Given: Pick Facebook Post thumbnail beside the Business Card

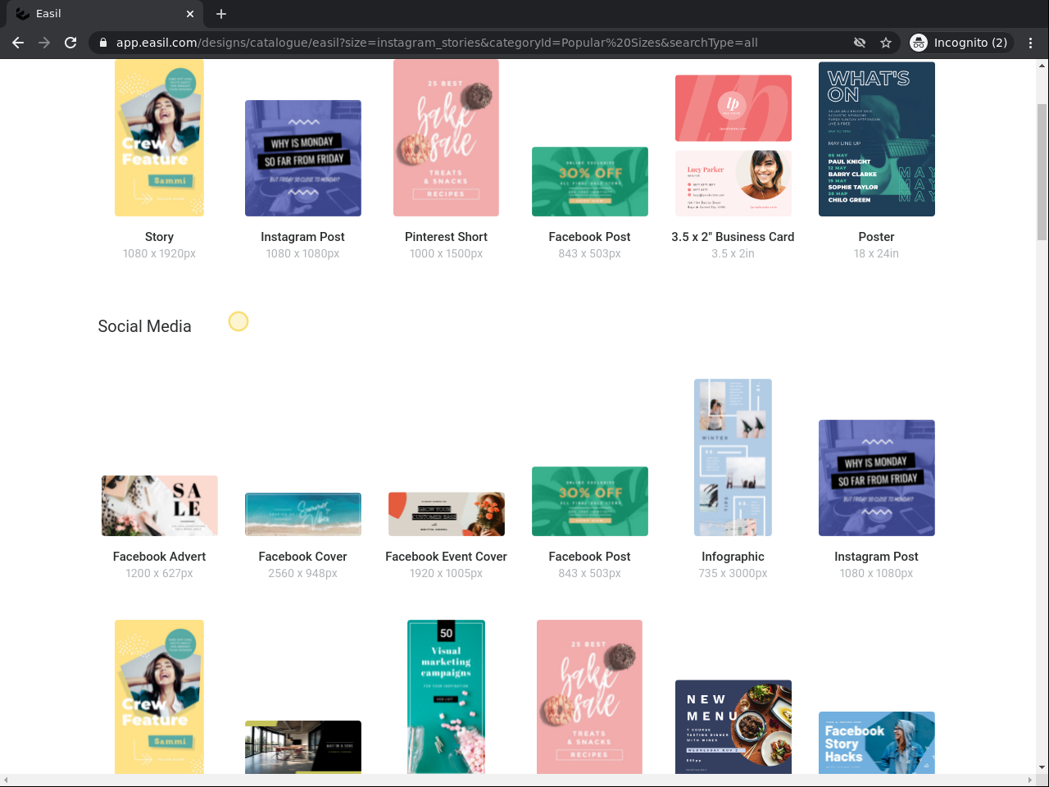Looking at the screenshot, I should pyautogui.click(x=590, y=182).
